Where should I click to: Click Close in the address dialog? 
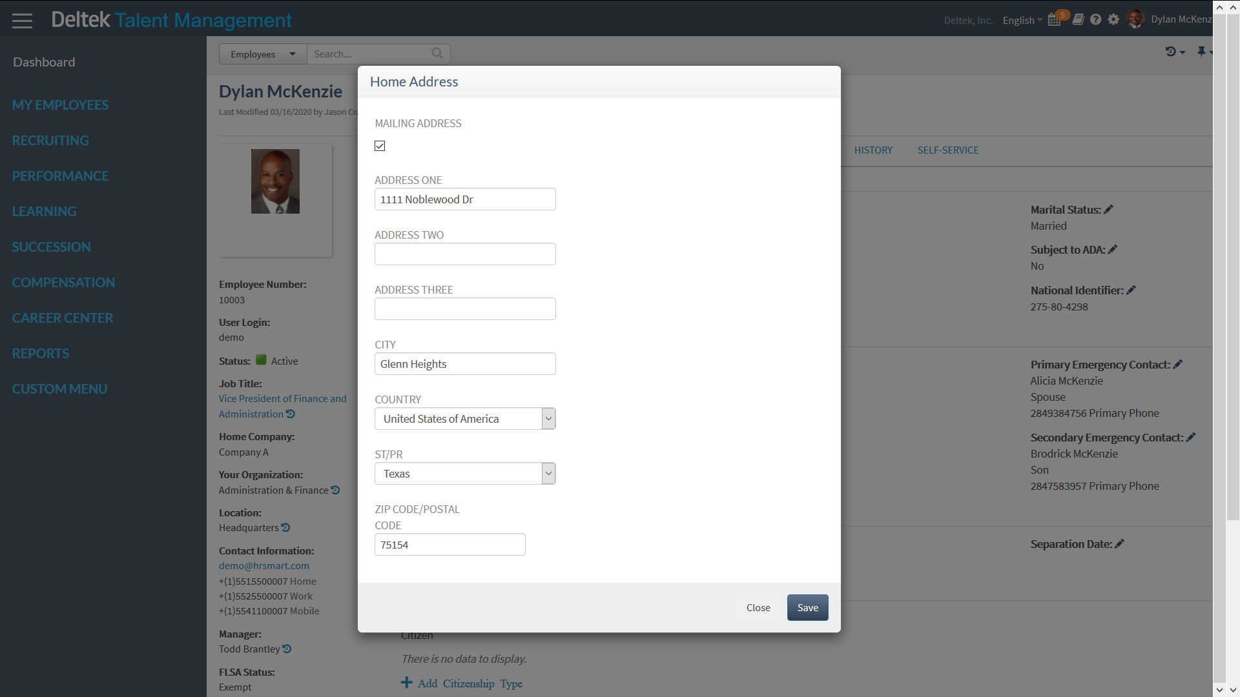pyautogui.click(x=758, y=608)
